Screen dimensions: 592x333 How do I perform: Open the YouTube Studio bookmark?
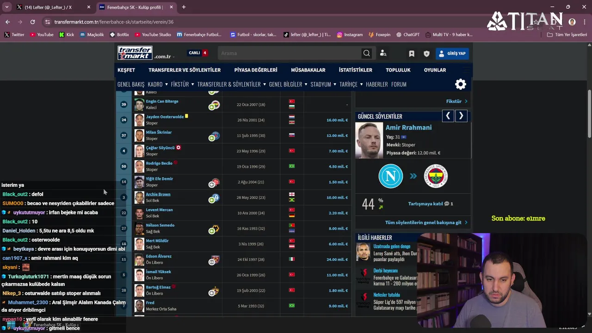[x=153, y=35]
